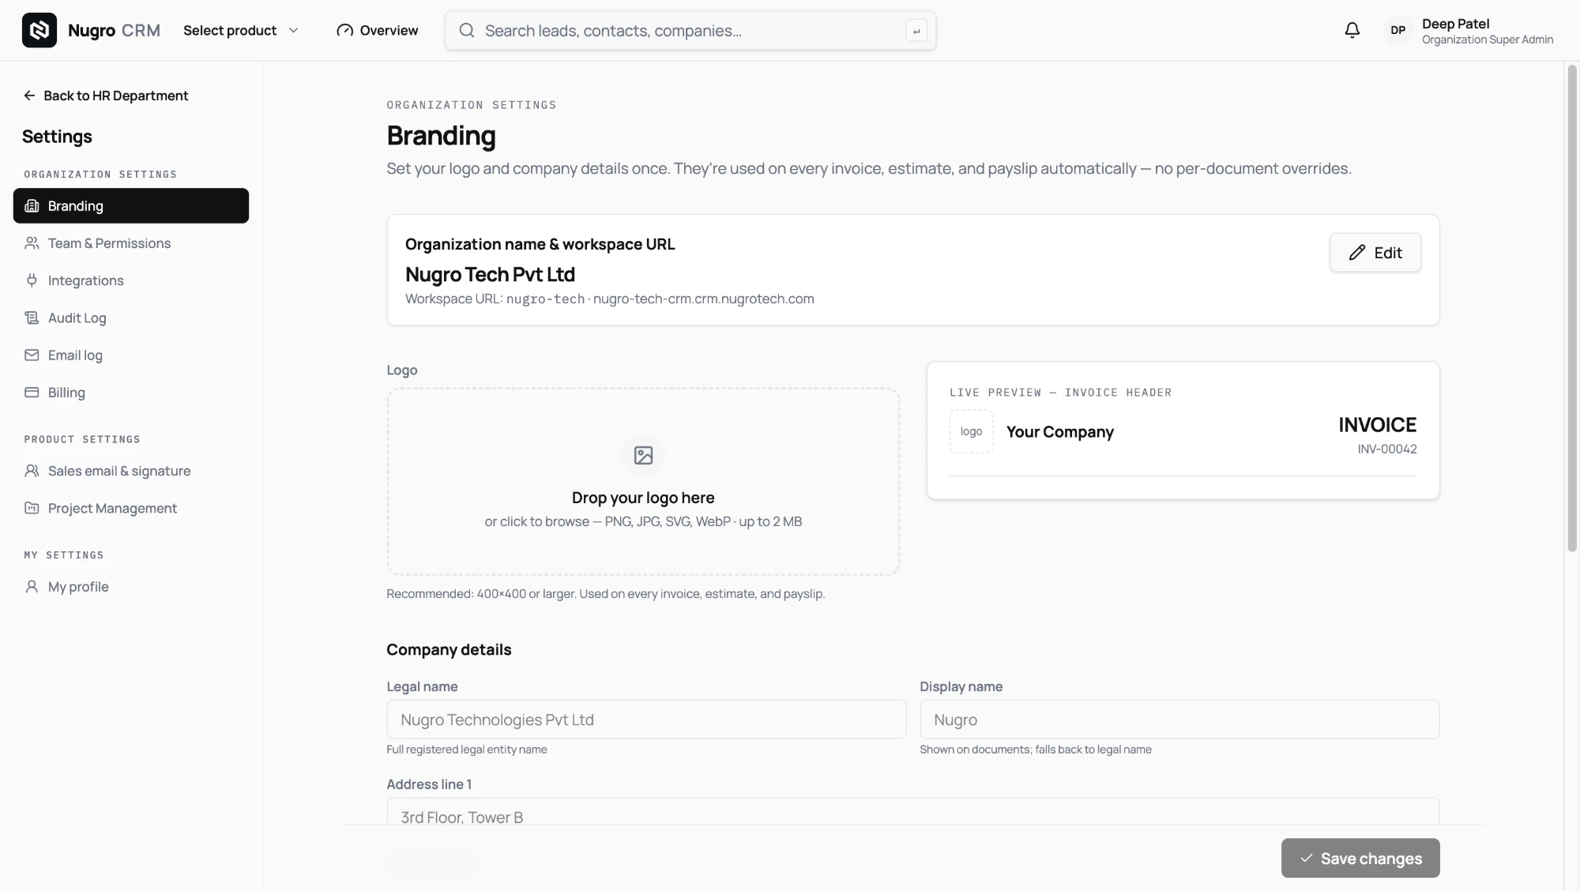Open the notifications bell
The width and height of the screenshot is (1580, 891).
1352,30
